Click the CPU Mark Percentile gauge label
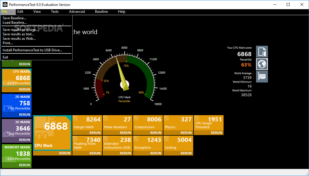 coord(124,99)
